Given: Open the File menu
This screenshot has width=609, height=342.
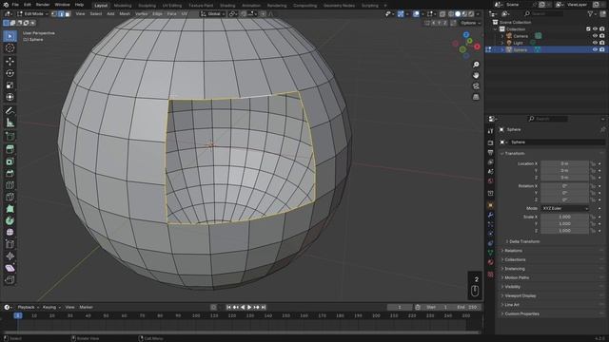Looking at the screenshot, I should (15, 5).
